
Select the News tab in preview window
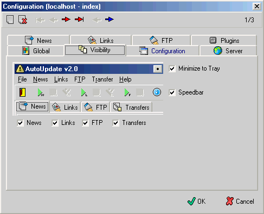(x=33, y=106)
